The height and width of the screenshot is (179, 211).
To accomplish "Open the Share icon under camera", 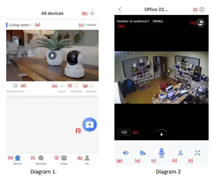I will tap(62, 86).
